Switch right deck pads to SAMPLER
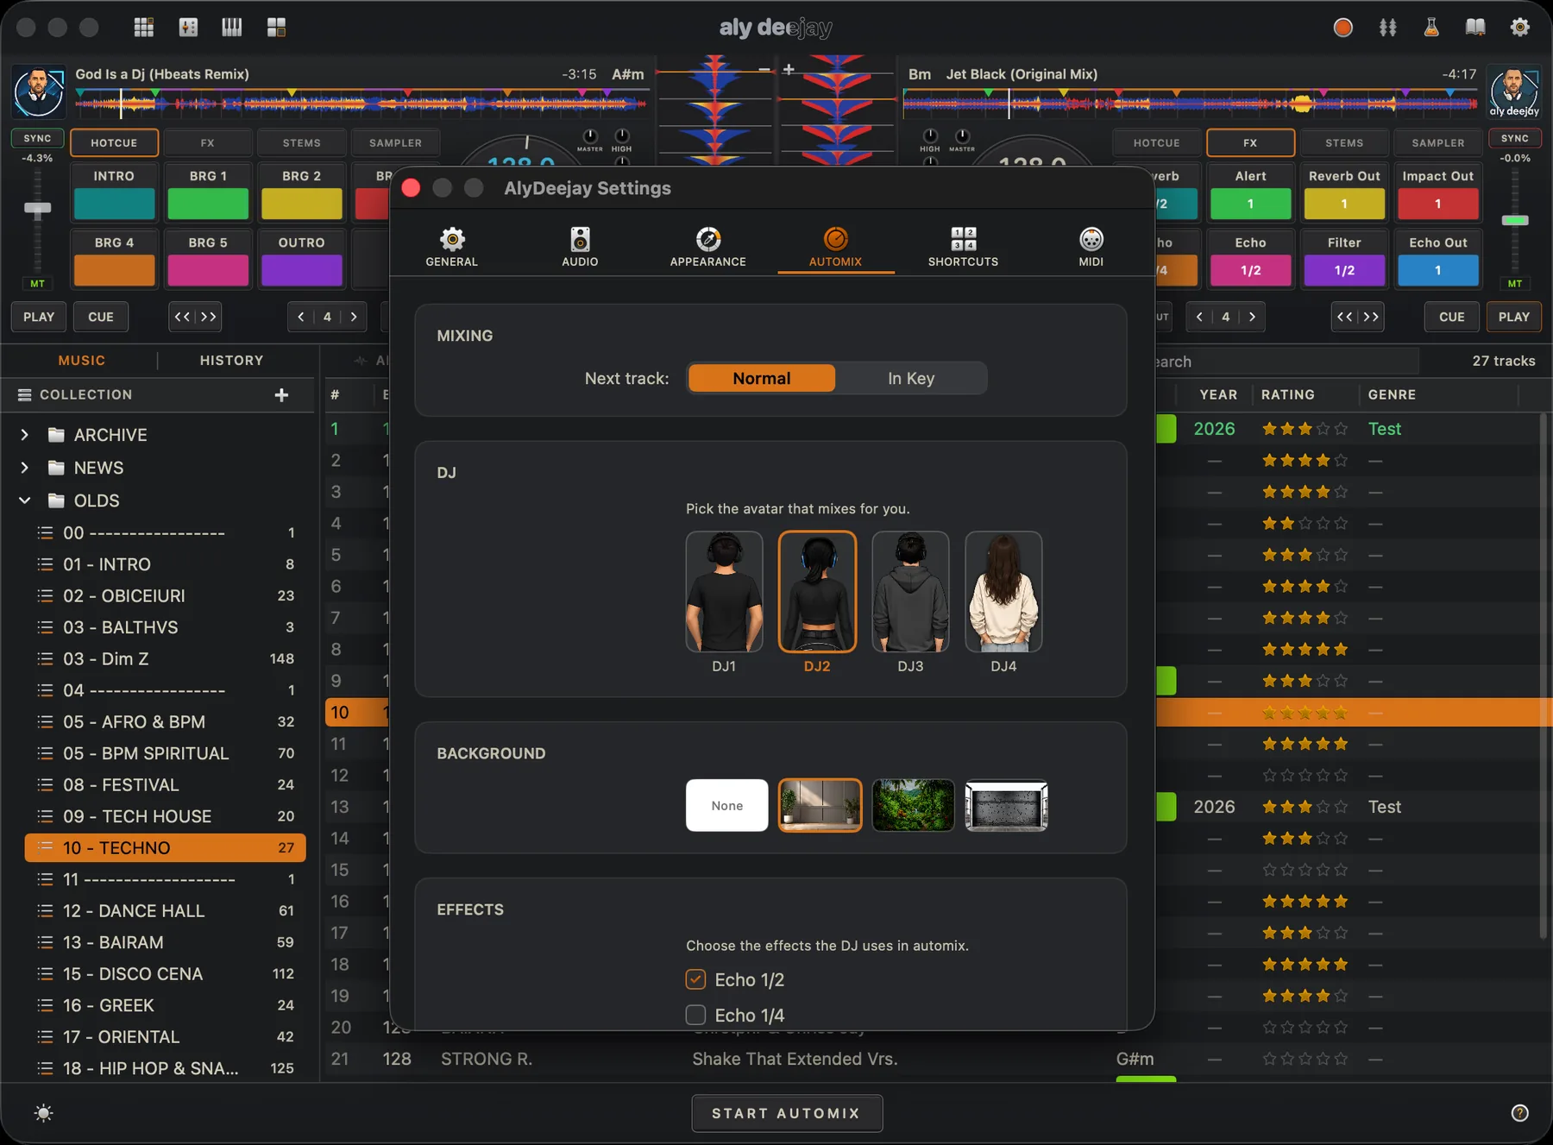This screenshot has width=1553, height=1145. pos(1437,142)
